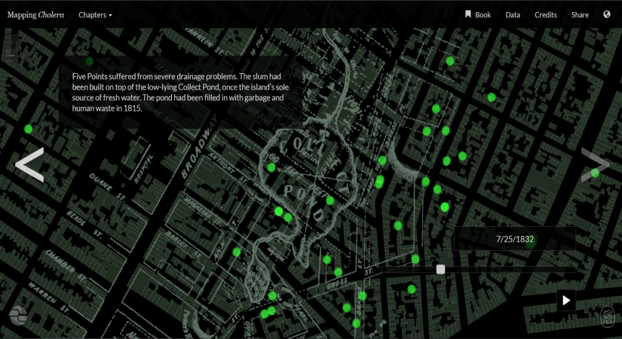Advance to next slide with right arrow
622x339 pixels.
[595, 164]
